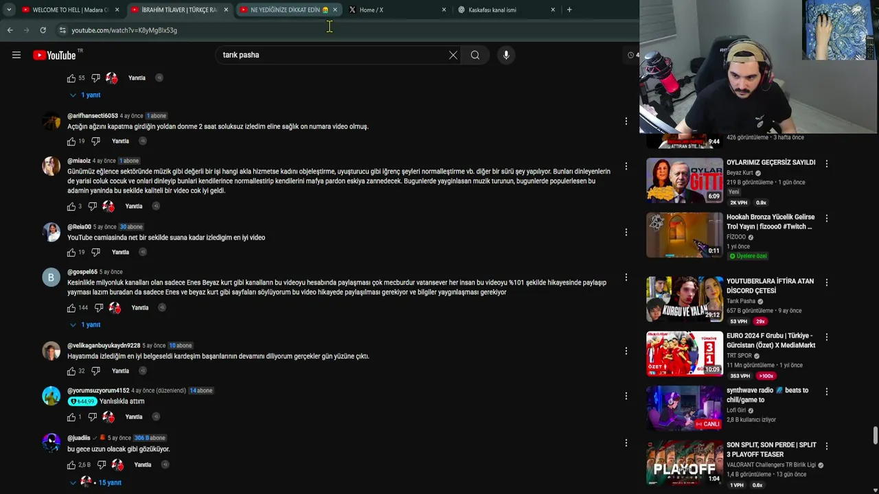The width and height of the screenshot is (879, 494).
Task: Reply to @juadiis comment with Yanıtla
Action: coord(143,465)
